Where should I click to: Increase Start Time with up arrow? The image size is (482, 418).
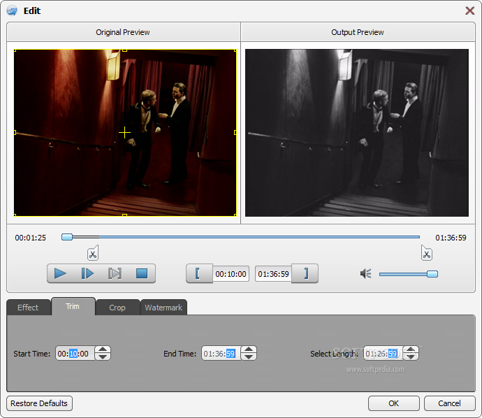tap(103, 349)
